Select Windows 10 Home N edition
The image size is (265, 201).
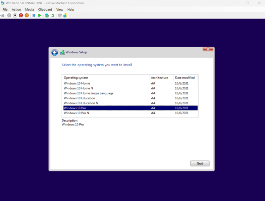(130, 88)
